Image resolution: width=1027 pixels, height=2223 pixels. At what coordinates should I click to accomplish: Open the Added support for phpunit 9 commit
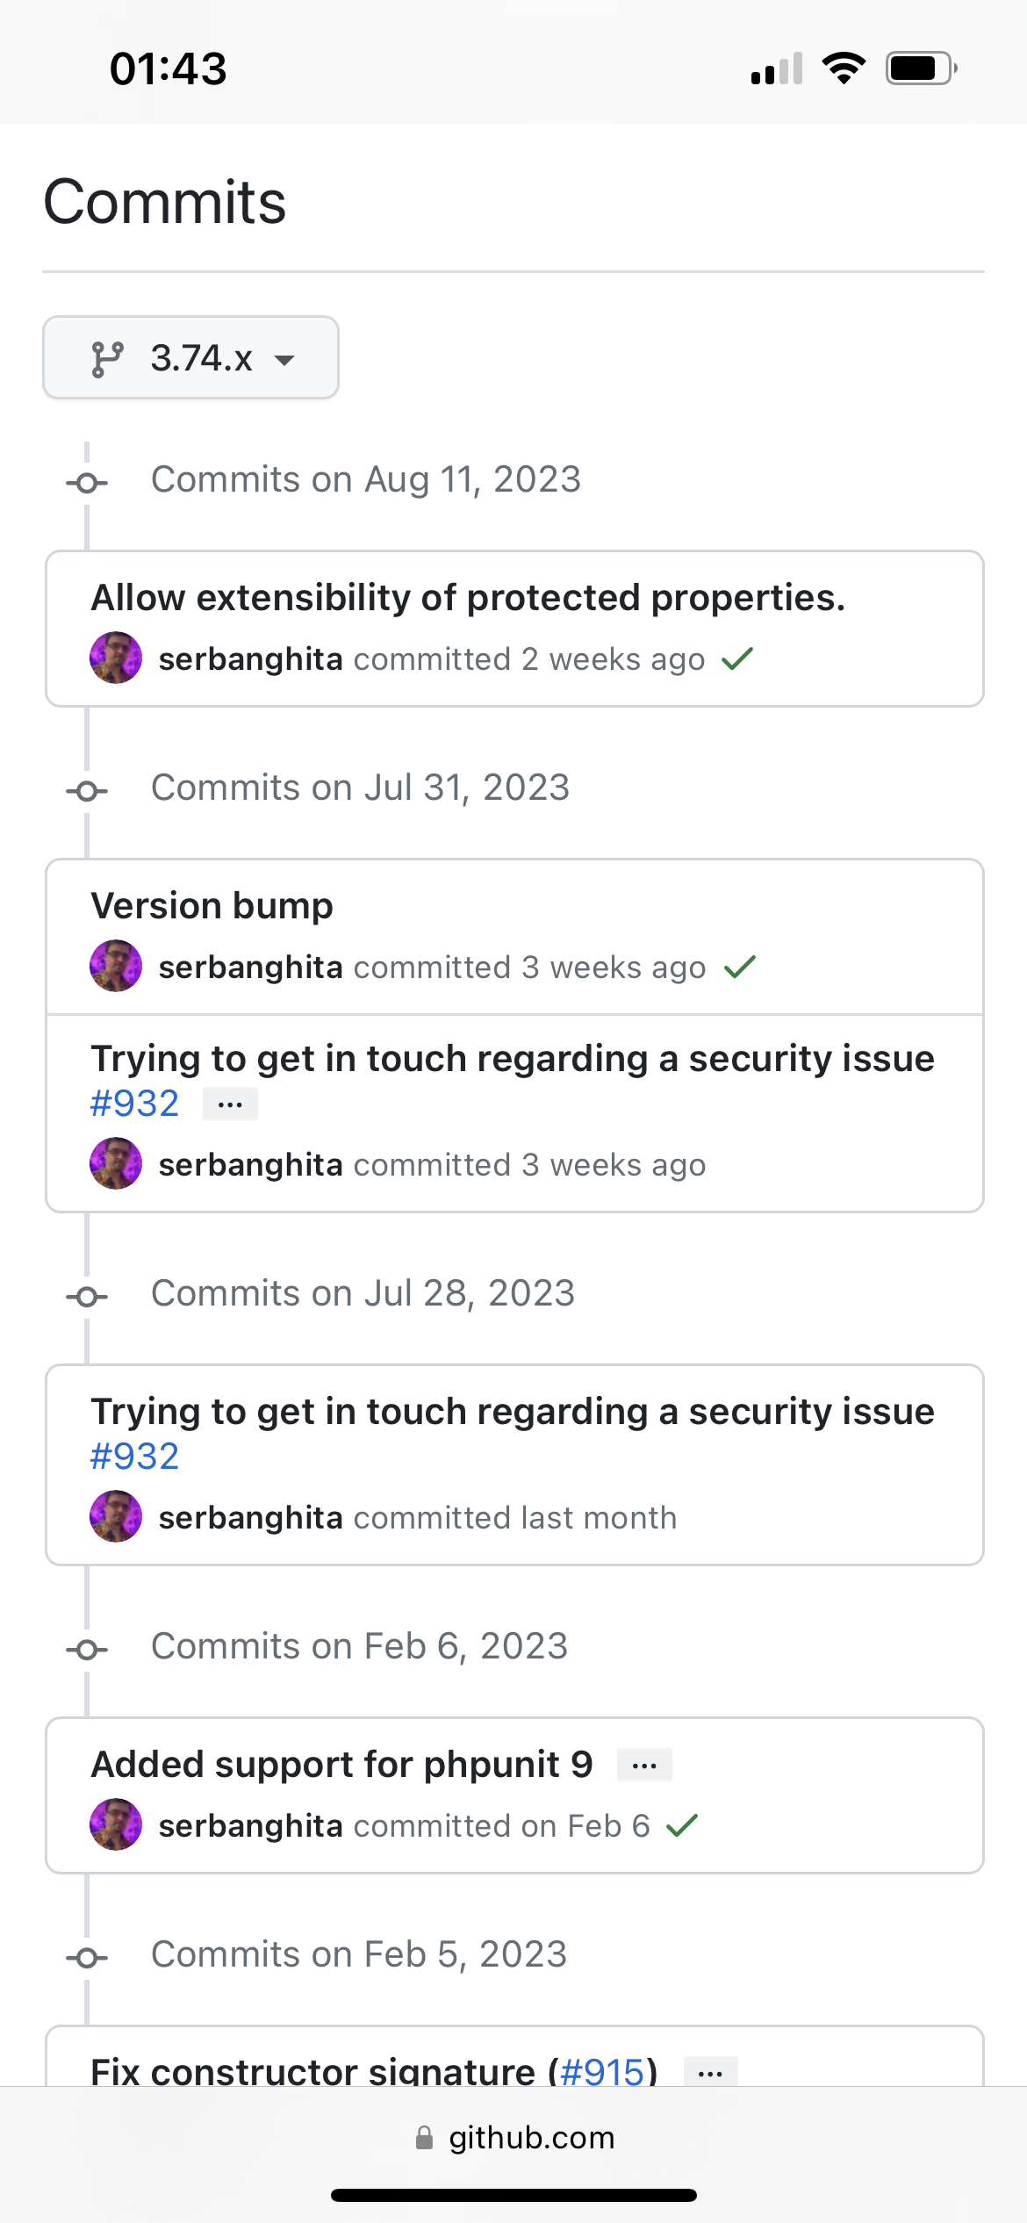click(x=342, y=1765)
